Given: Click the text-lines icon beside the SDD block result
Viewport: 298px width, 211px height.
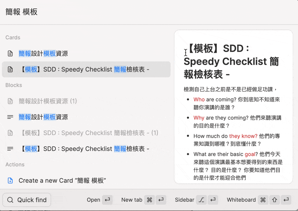Looking at the screenshot, I should click(10, 149).
